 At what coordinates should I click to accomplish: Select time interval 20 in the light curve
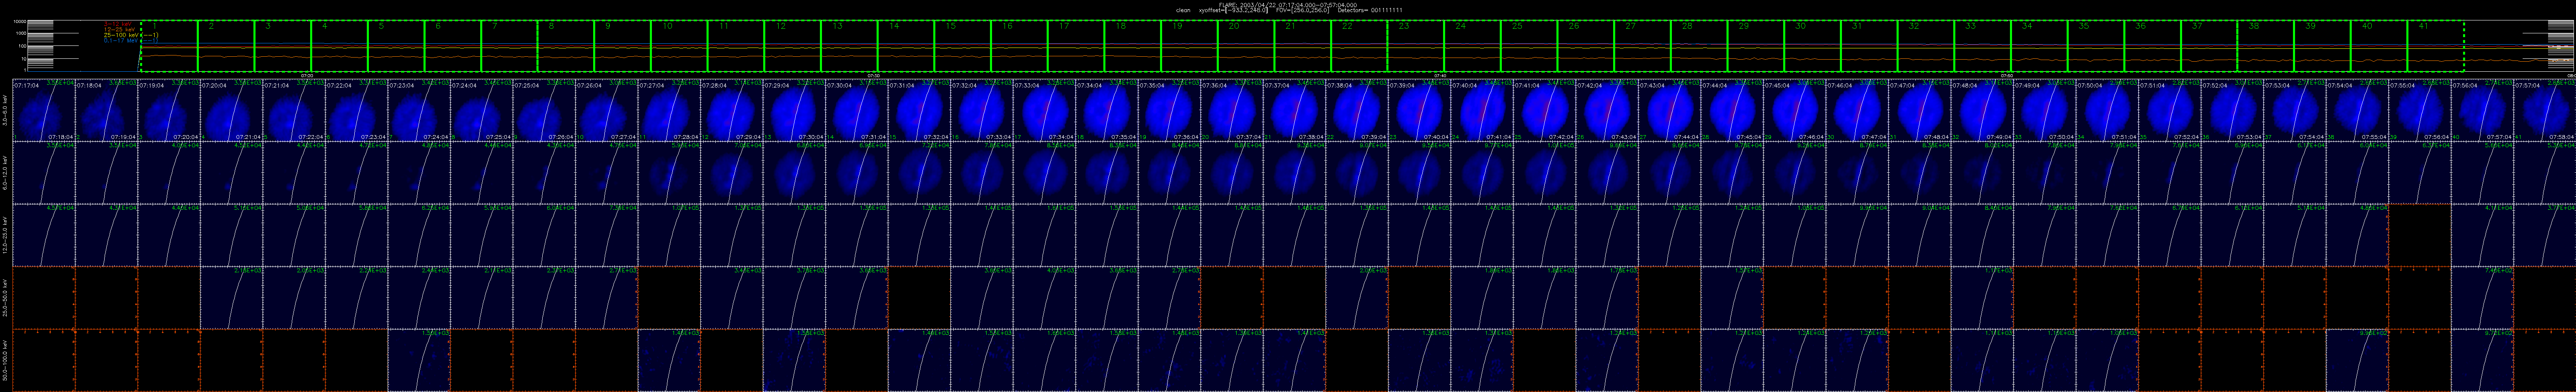click(1246, 46)
